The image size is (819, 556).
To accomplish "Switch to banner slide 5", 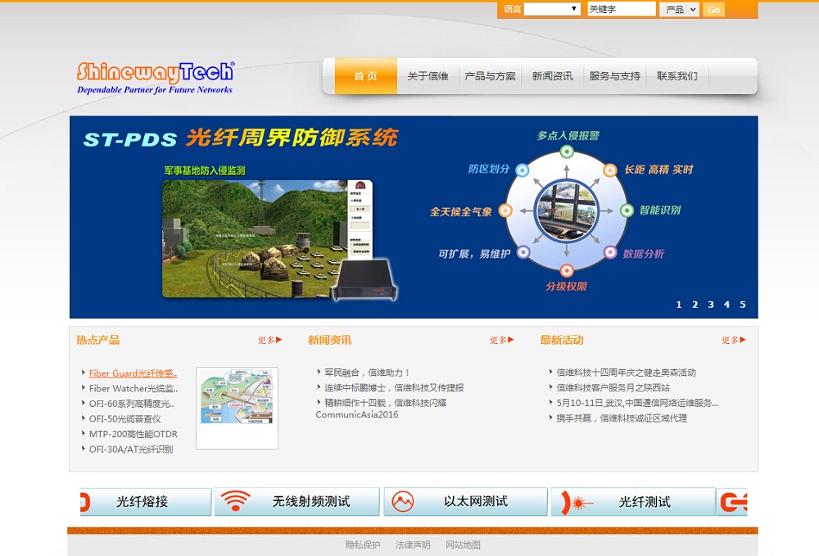I will [x=743, y=305].
